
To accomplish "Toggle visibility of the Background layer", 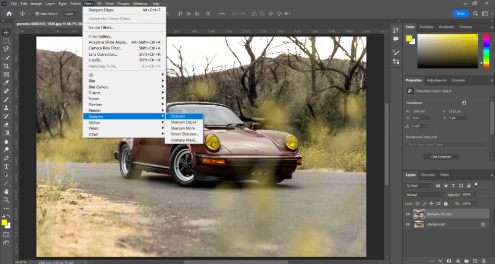I will [408, 224].
